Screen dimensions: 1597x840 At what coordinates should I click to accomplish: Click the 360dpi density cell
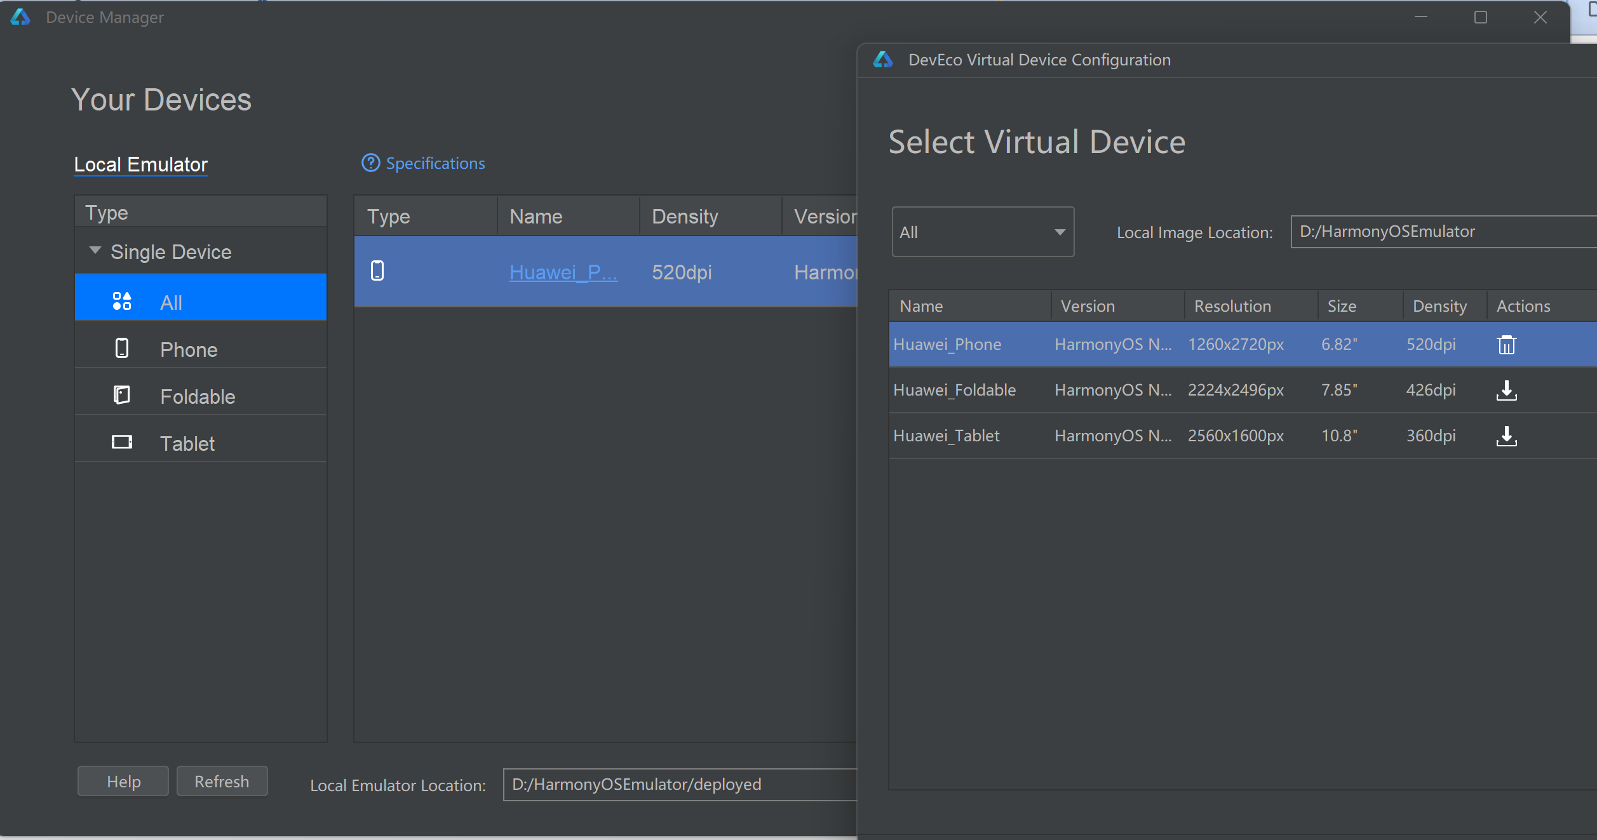click(1431, 436)
